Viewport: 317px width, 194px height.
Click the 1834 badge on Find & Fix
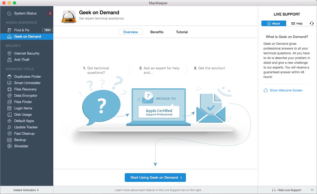coord(47,30)
